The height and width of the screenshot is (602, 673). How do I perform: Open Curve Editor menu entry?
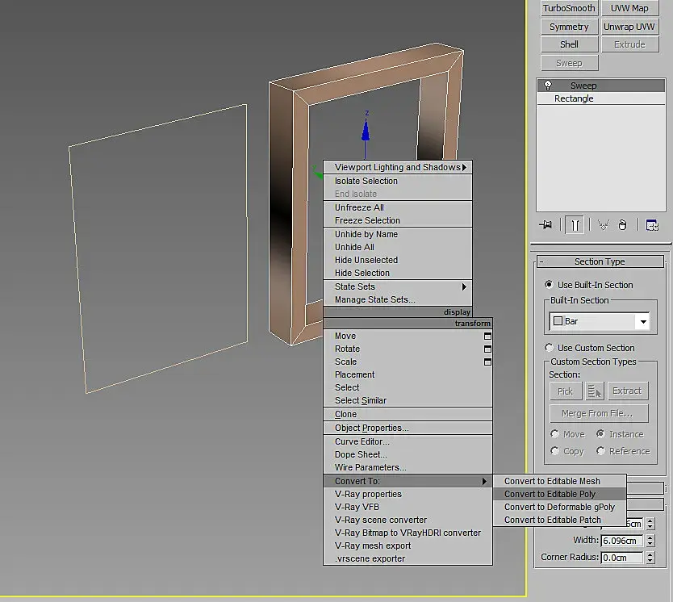pyautogui.click(x=408, y=441)
